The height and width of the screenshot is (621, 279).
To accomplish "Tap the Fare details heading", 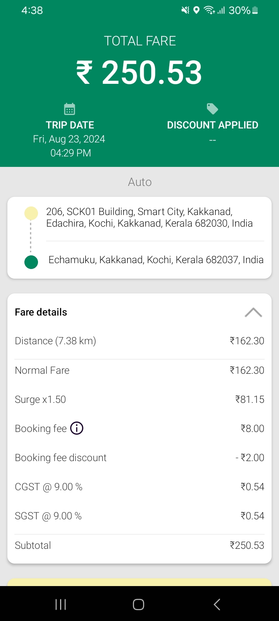I will (x=41, y=312).
